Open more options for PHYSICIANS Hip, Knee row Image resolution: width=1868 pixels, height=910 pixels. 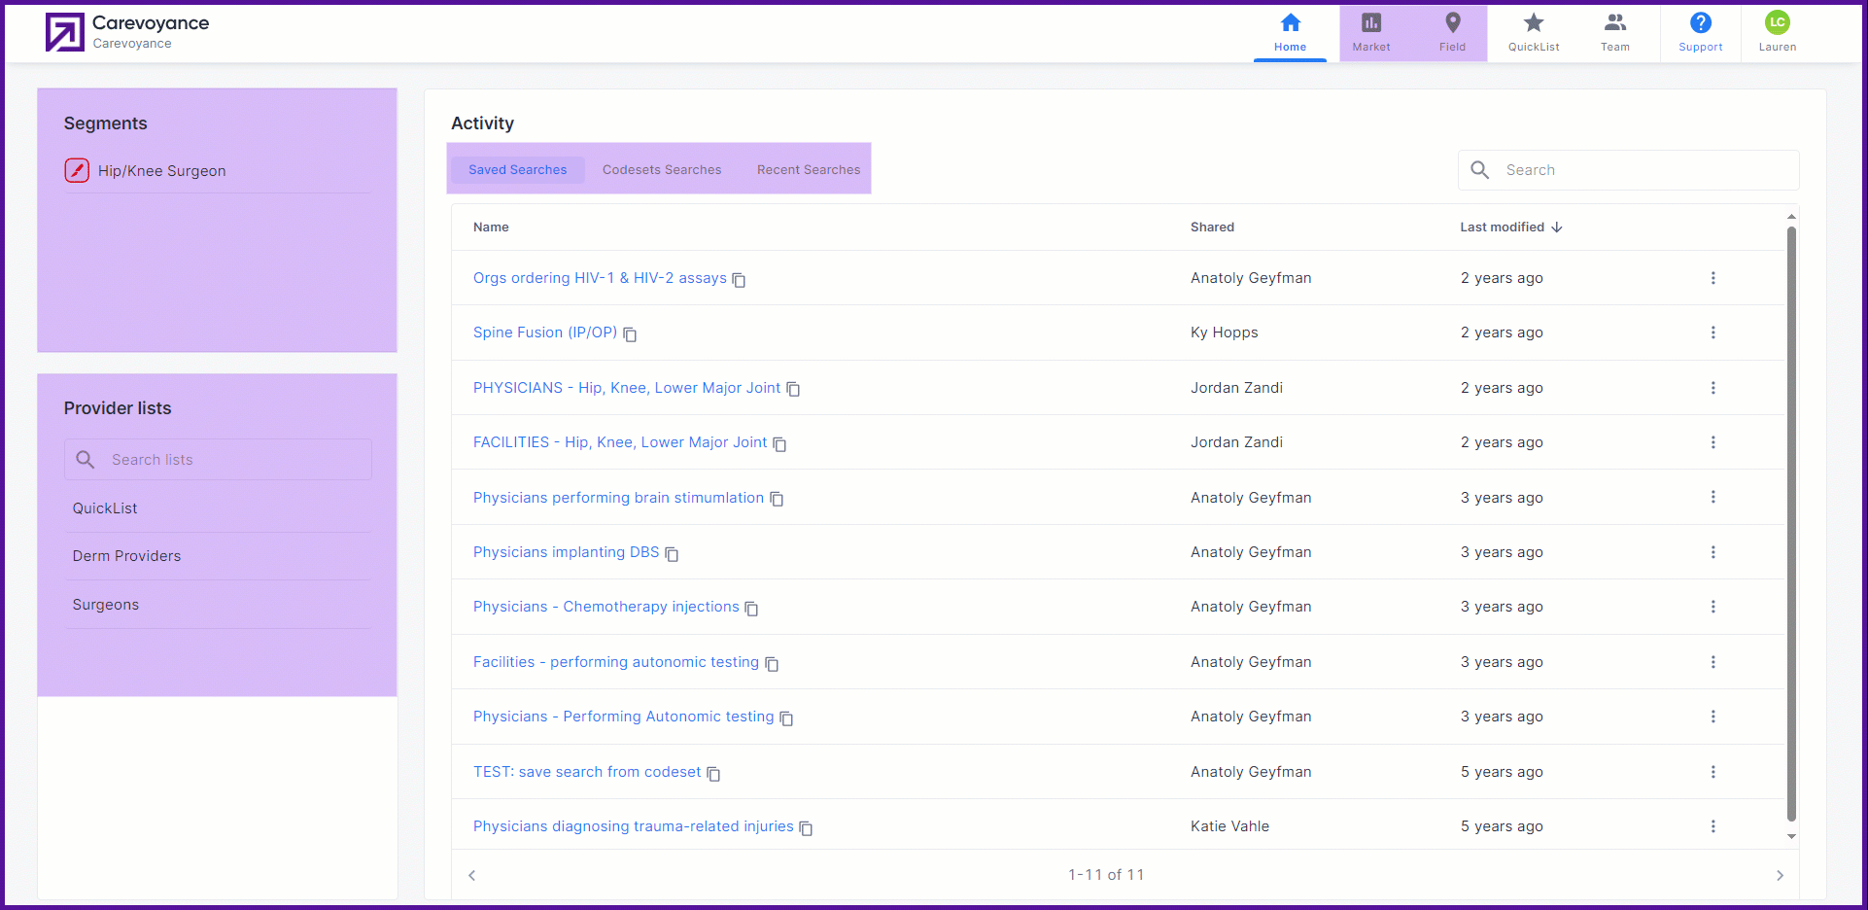pos(1712,388)
